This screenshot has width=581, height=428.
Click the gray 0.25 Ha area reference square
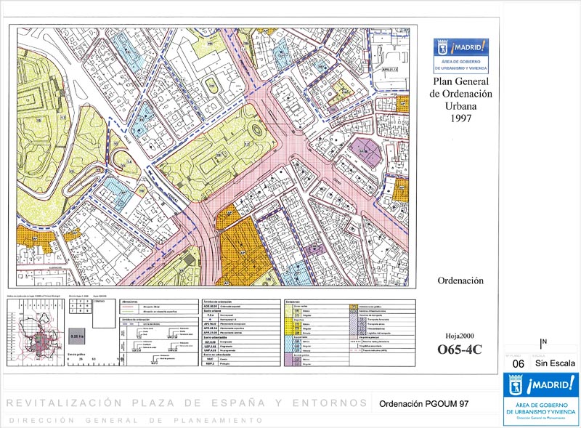74,336
